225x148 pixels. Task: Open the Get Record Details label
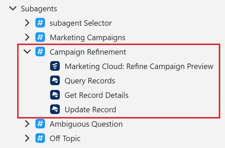(97, 95)
